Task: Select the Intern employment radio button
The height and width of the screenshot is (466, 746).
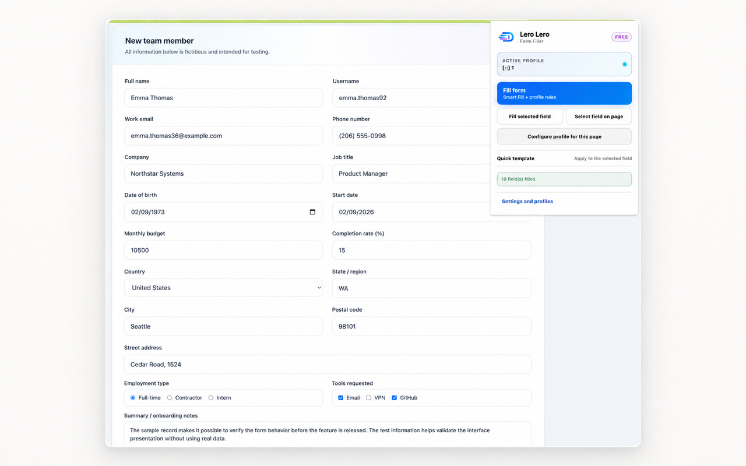Action: 211,398
